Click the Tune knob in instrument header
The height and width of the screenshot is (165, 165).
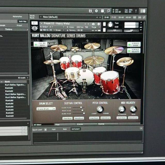[110, 25]
